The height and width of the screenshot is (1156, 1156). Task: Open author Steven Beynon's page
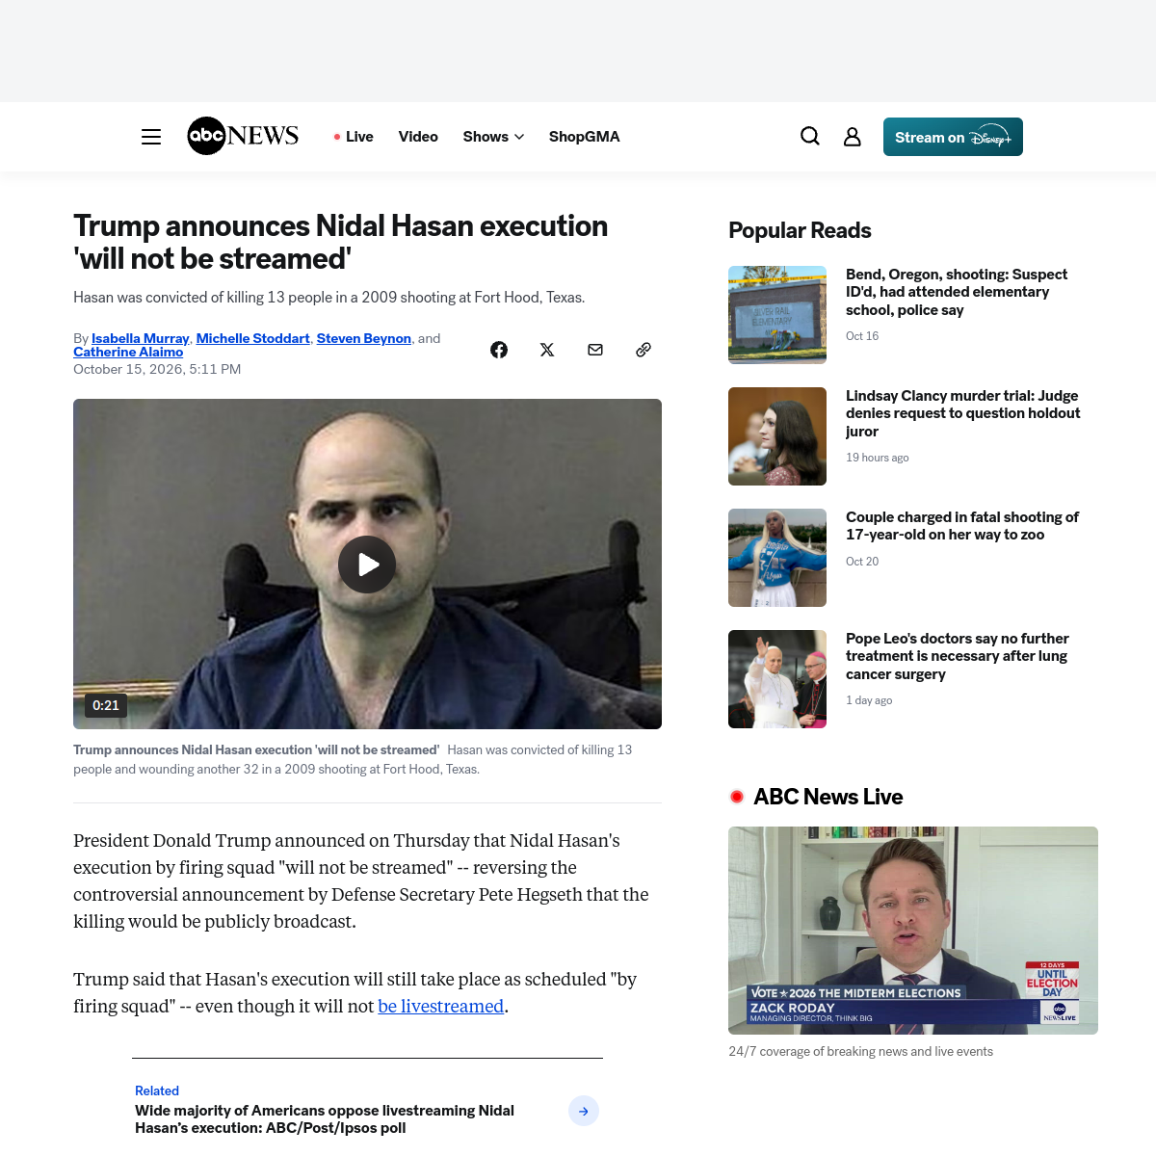pos(364,338)
